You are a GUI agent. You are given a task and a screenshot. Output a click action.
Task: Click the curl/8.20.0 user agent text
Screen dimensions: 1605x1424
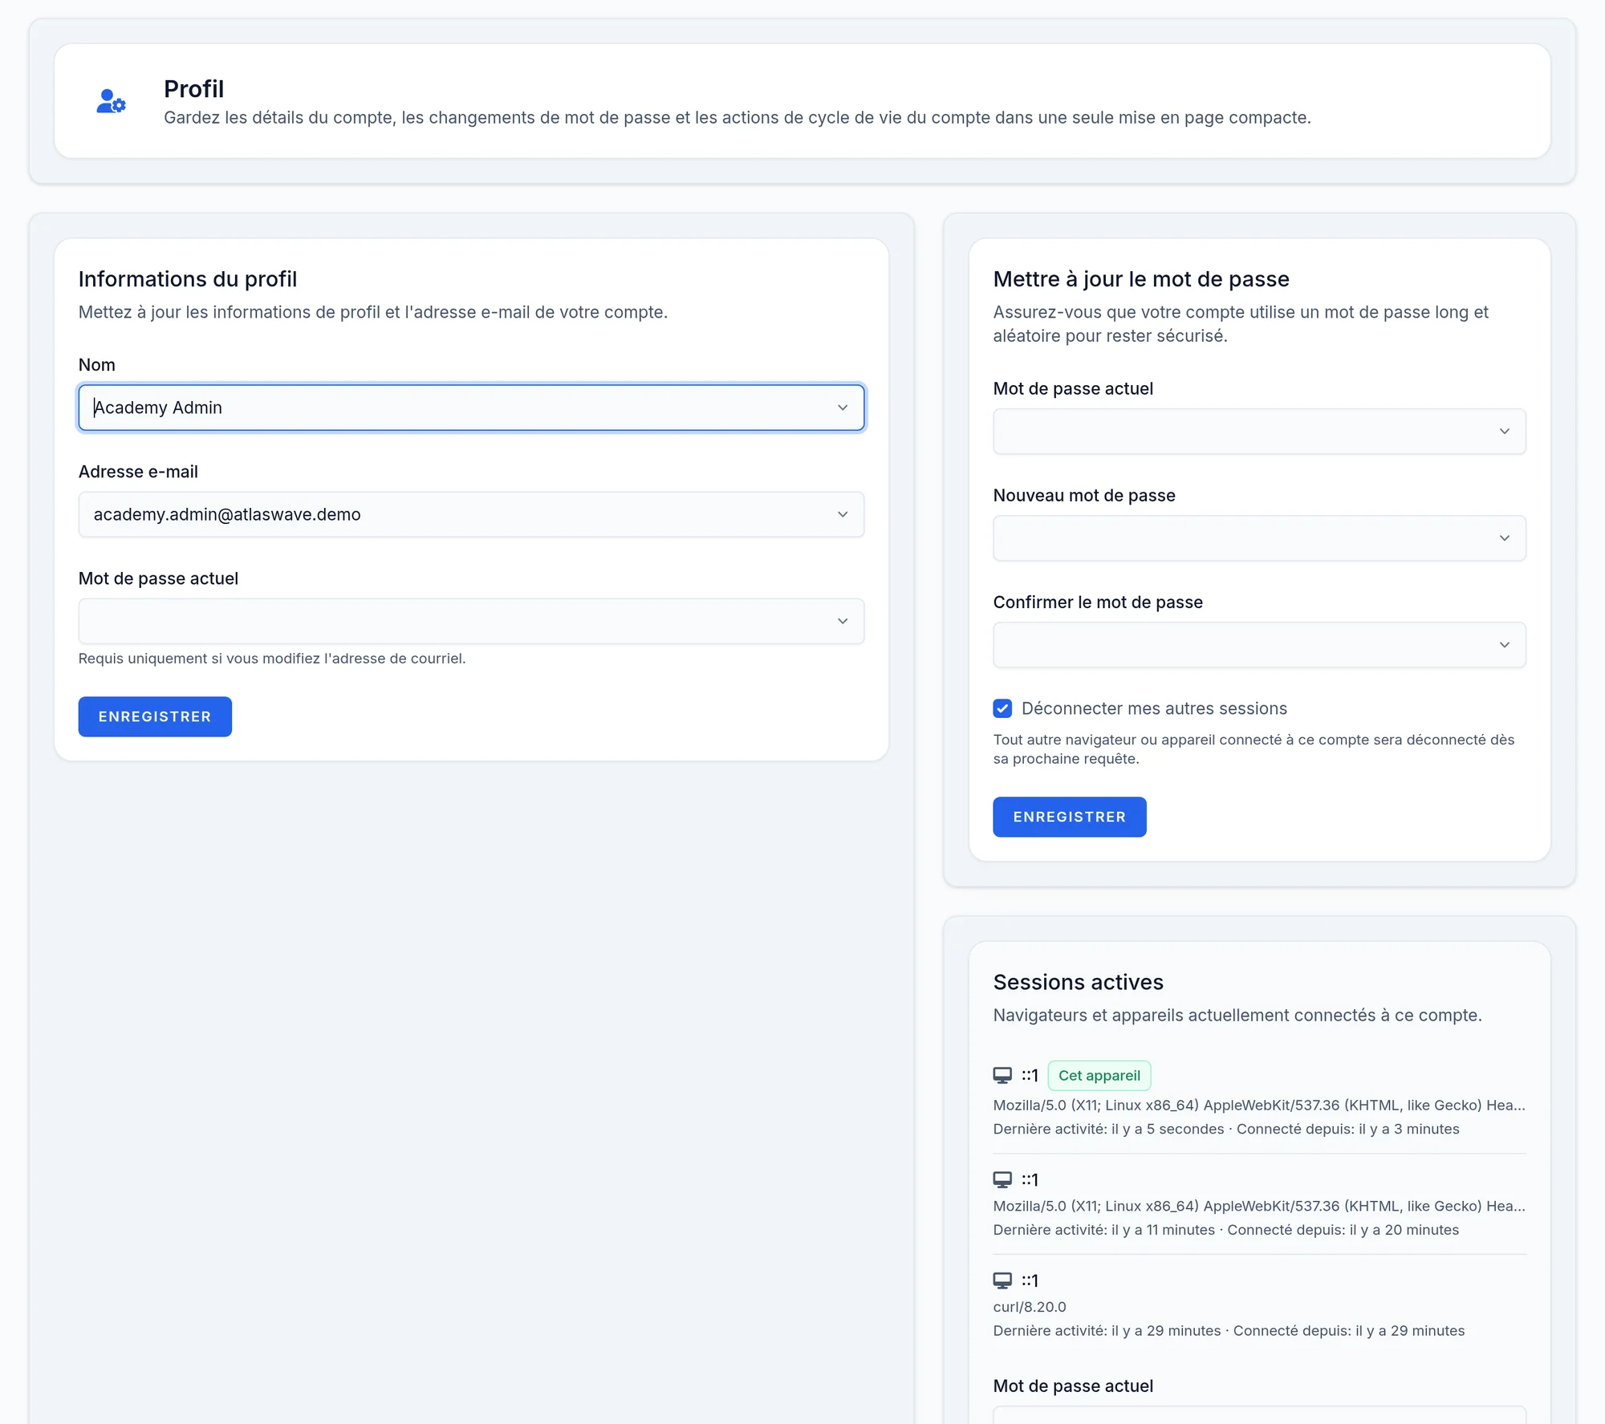tap(1030, 1307)
